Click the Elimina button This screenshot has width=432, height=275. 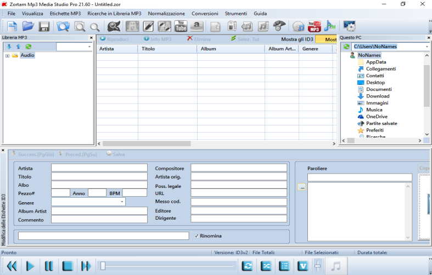click(199, 39)
